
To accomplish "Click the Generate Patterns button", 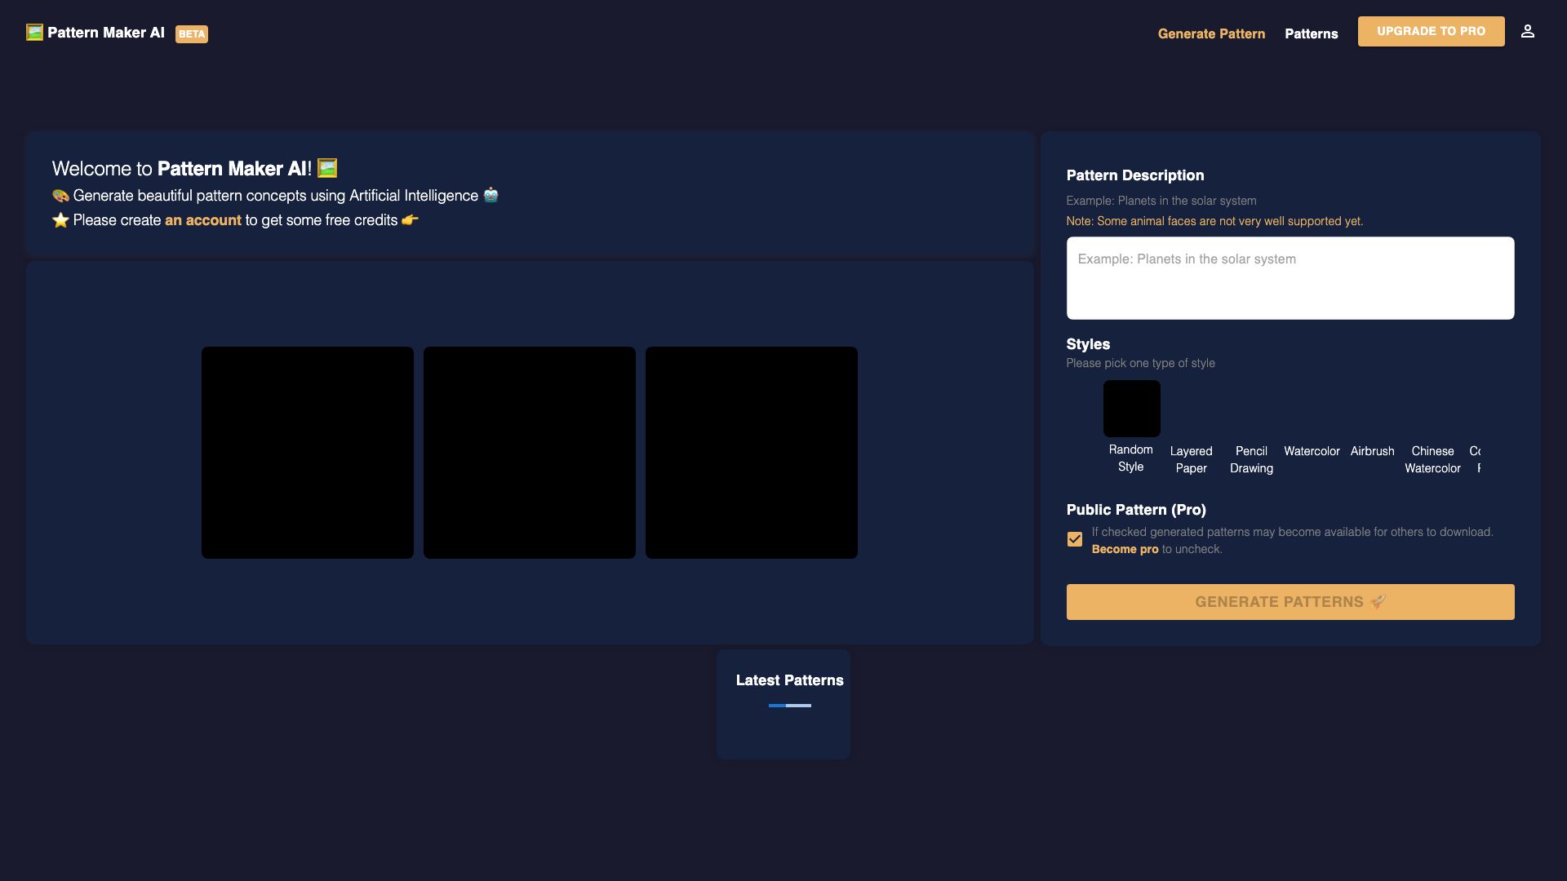I will coord(1290,602).
